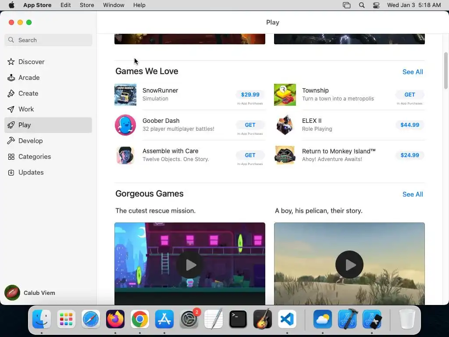Click the Search field
The width and height of the screenshot is (449, 337).
48,40
